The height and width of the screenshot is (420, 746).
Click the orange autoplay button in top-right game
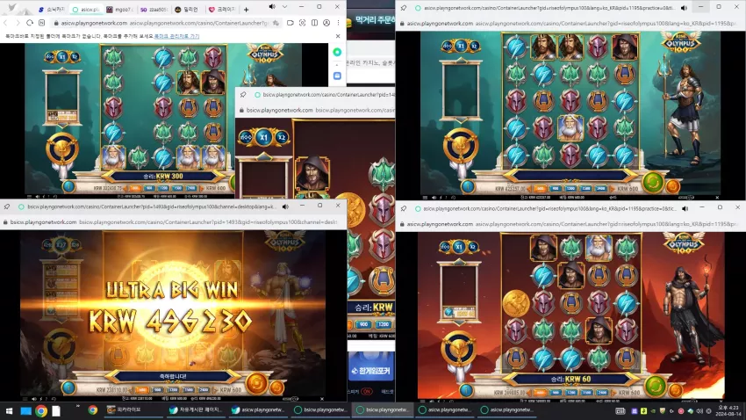[673, 186]
